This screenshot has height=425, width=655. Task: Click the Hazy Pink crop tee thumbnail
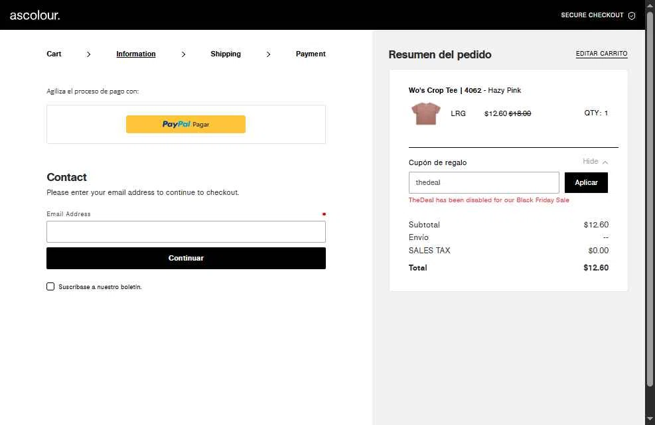[x=425, y=113]
